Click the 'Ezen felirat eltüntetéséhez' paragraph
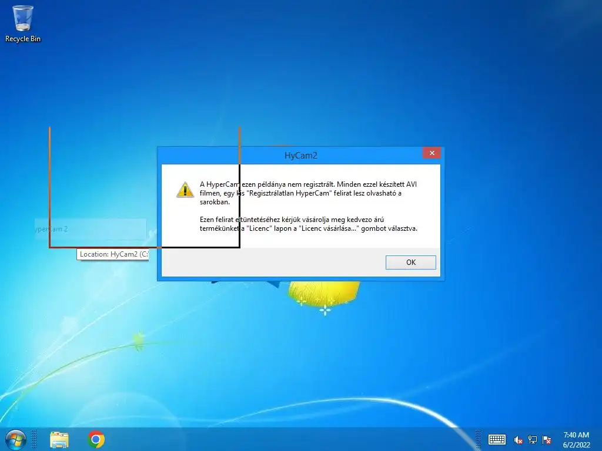 pyautogui.click(x=308, y=224)
